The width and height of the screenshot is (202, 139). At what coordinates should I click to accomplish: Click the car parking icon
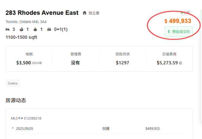point(49,30)
